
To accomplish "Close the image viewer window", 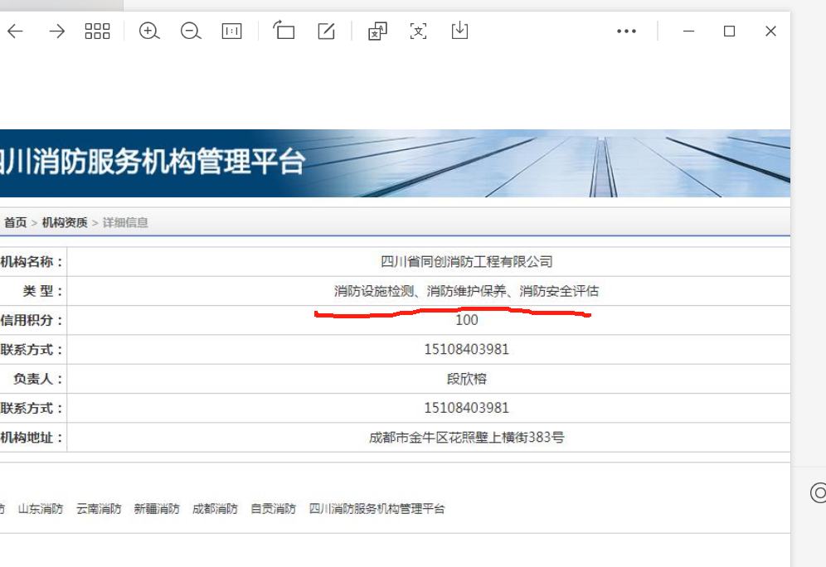I will (770, 31).
